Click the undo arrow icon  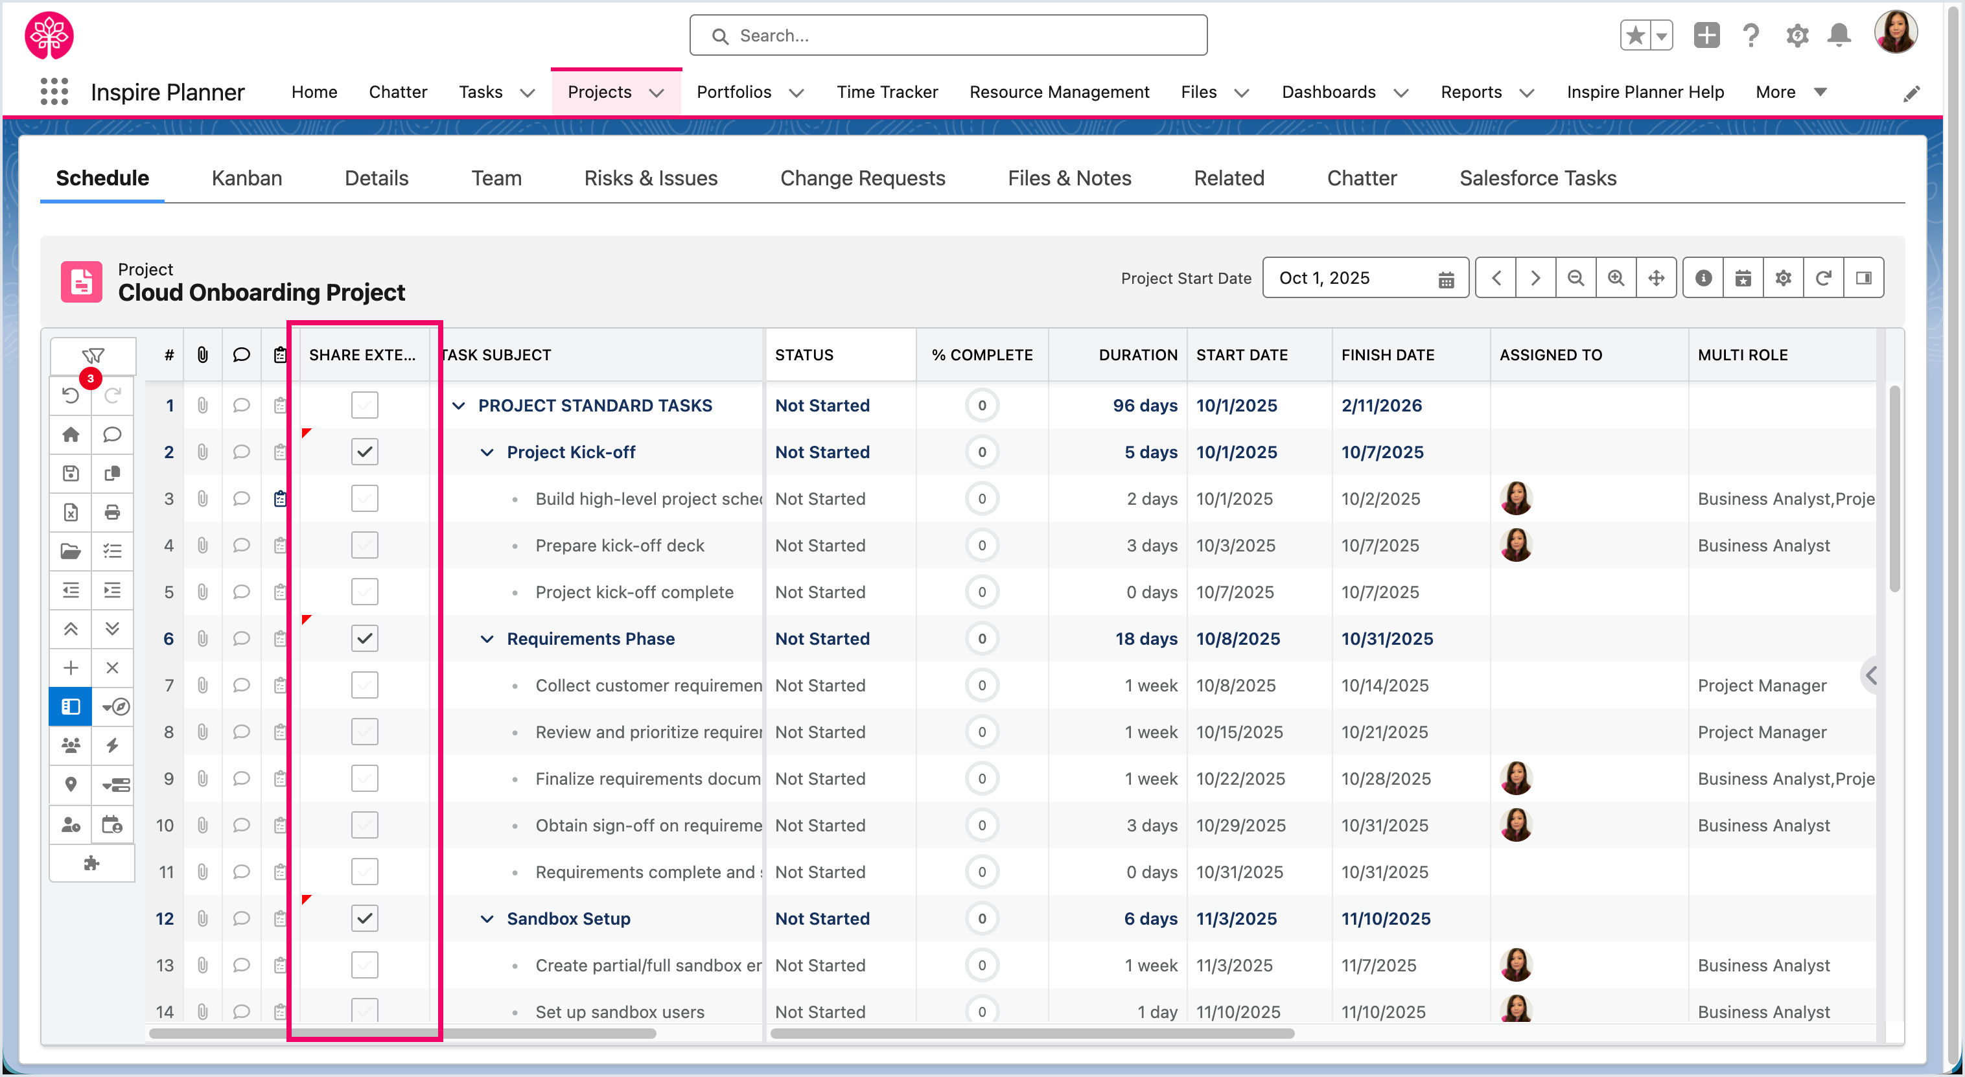(x=70, y=395)
